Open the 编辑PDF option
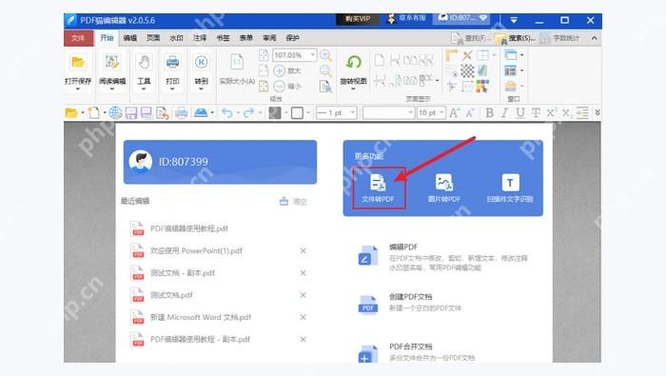 pyautogui.click(x=403, y=247)
